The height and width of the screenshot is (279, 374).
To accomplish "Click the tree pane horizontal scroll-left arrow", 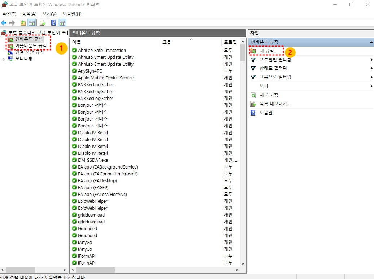I will pos(3,270).
